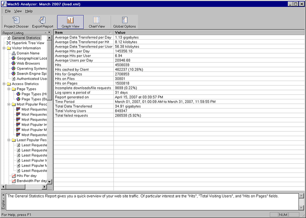The width and height of the screenshot is (306, 218).
Task: Click explanation pane scroll up arrow
Action: click(301, 196)
